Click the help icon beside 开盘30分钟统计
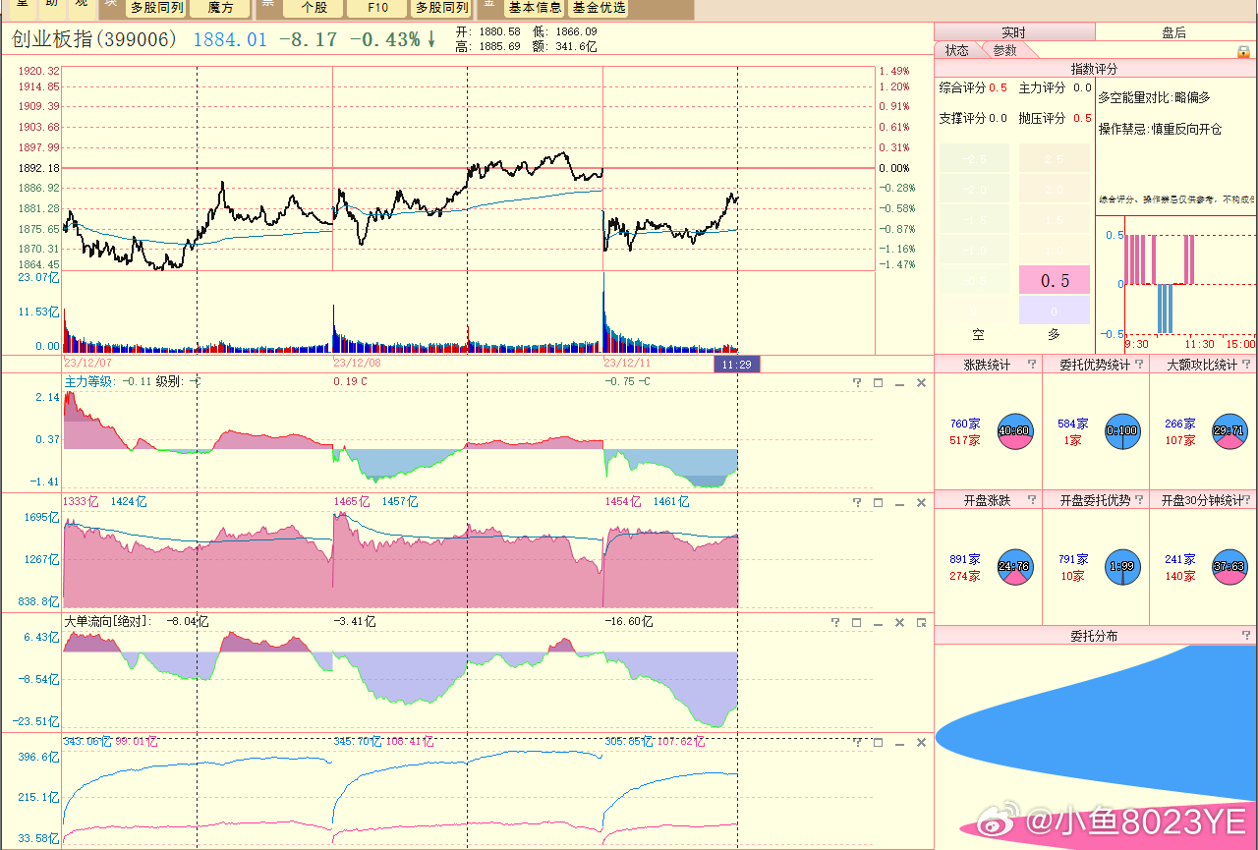Viewport: 1258px width, 850px height. [1248, 500]
